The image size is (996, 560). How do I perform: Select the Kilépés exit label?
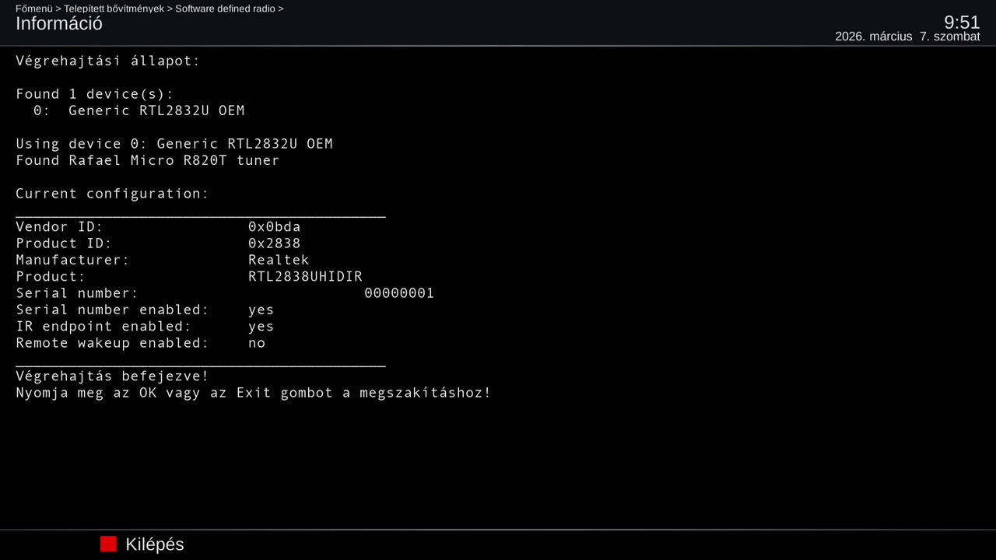(155, 544)
